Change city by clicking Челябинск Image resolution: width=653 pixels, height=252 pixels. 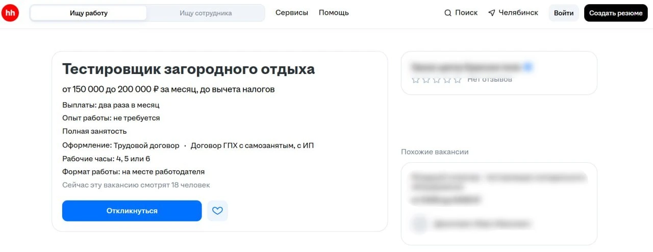tap(518, 13)
